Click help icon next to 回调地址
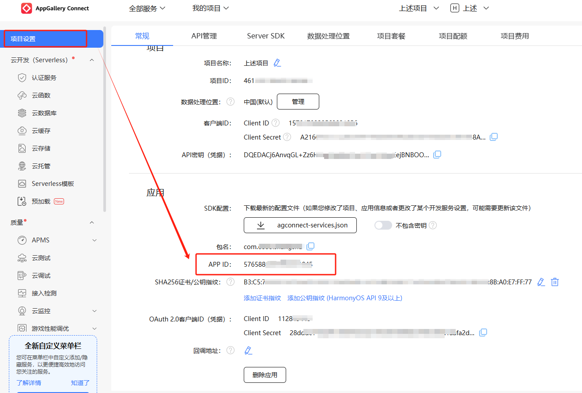Image resolution: width=582 pixels, height=393 pixels. click(231, 350)
